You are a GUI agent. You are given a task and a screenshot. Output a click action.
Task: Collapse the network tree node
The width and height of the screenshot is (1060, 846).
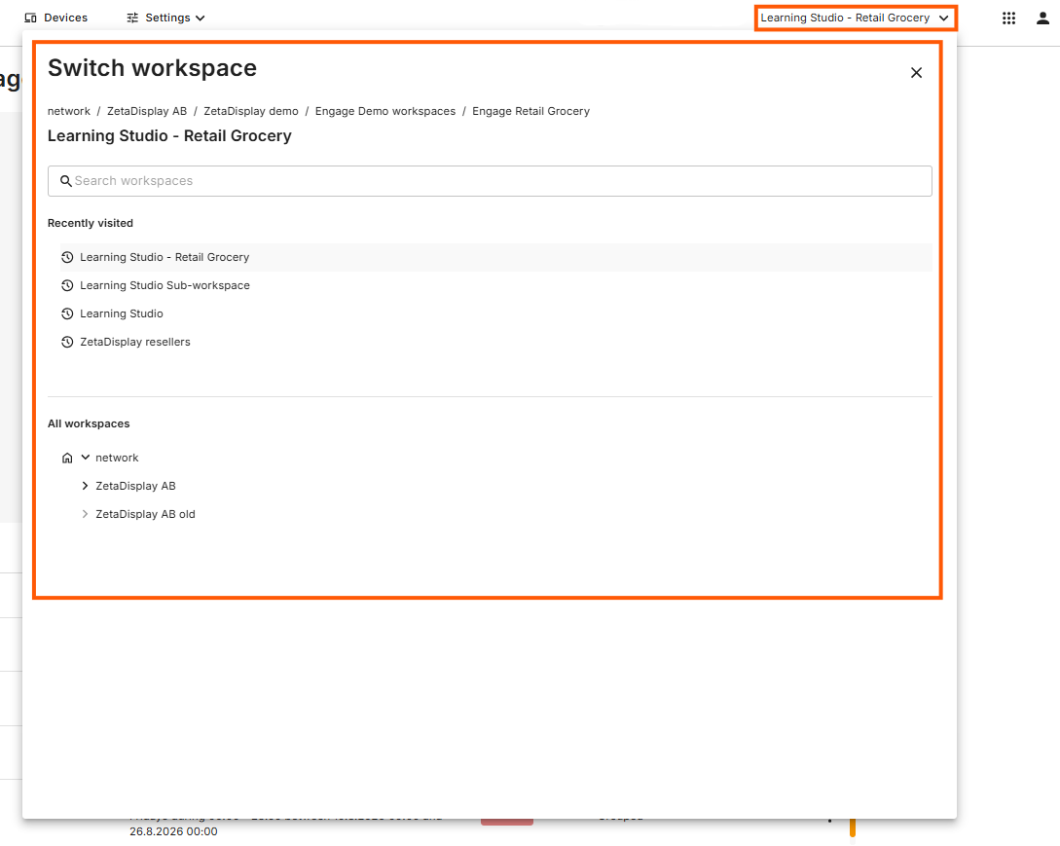coord(86,458)
